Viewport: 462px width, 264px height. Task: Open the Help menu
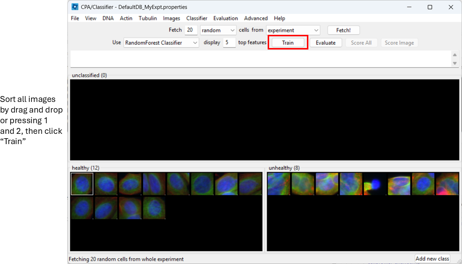pyautogui.click(x=279, y=18)
